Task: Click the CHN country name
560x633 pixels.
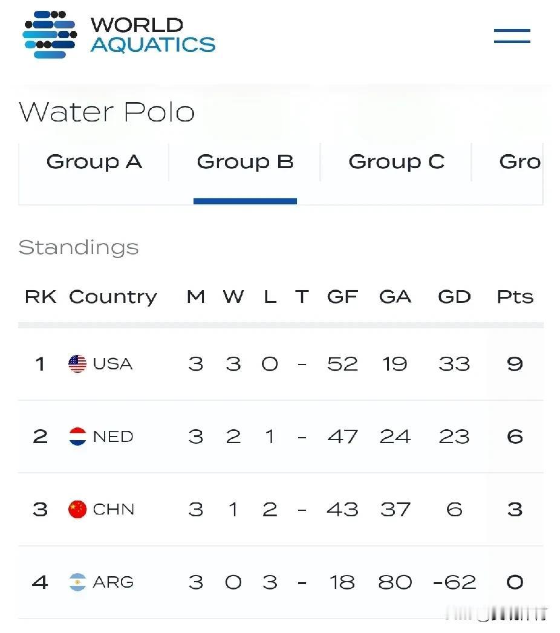Action: pos(114,510)
